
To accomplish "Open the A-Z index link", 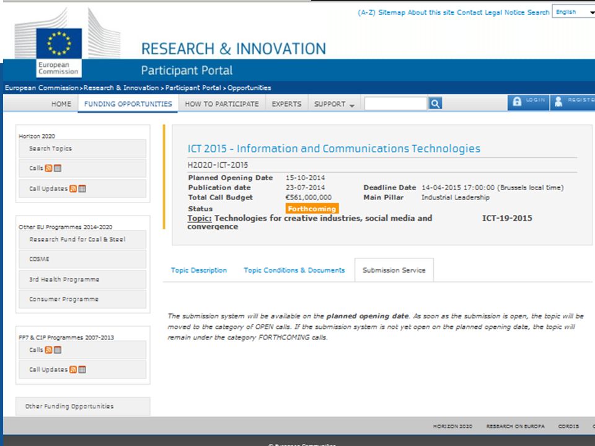I will coord(366,12).
